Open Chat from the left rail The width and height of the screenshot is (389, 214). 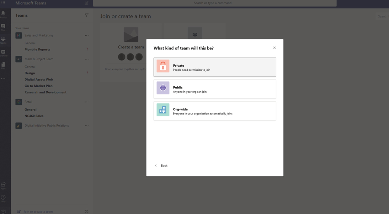3,27
